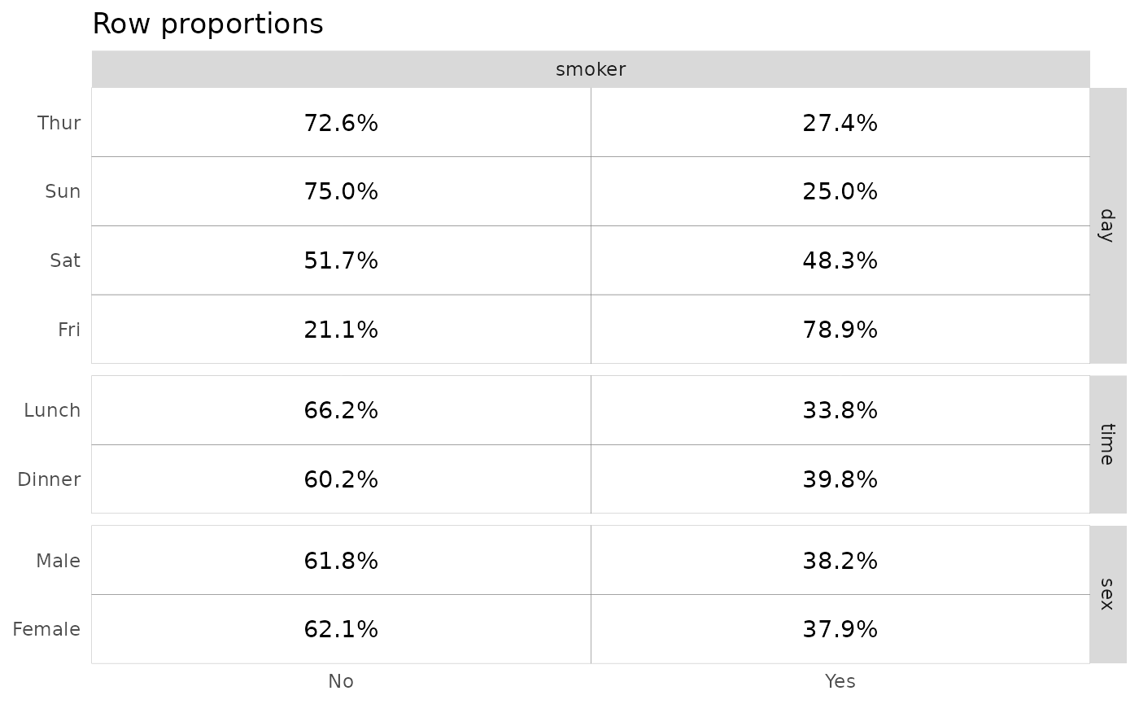Screen dimensions: 1139x704
Task: Click the No x-axis label
Action: [341, 681]
